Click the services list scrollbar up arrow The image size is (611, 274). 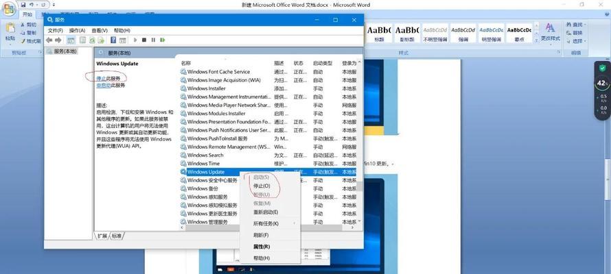click(x=359, y=62)
